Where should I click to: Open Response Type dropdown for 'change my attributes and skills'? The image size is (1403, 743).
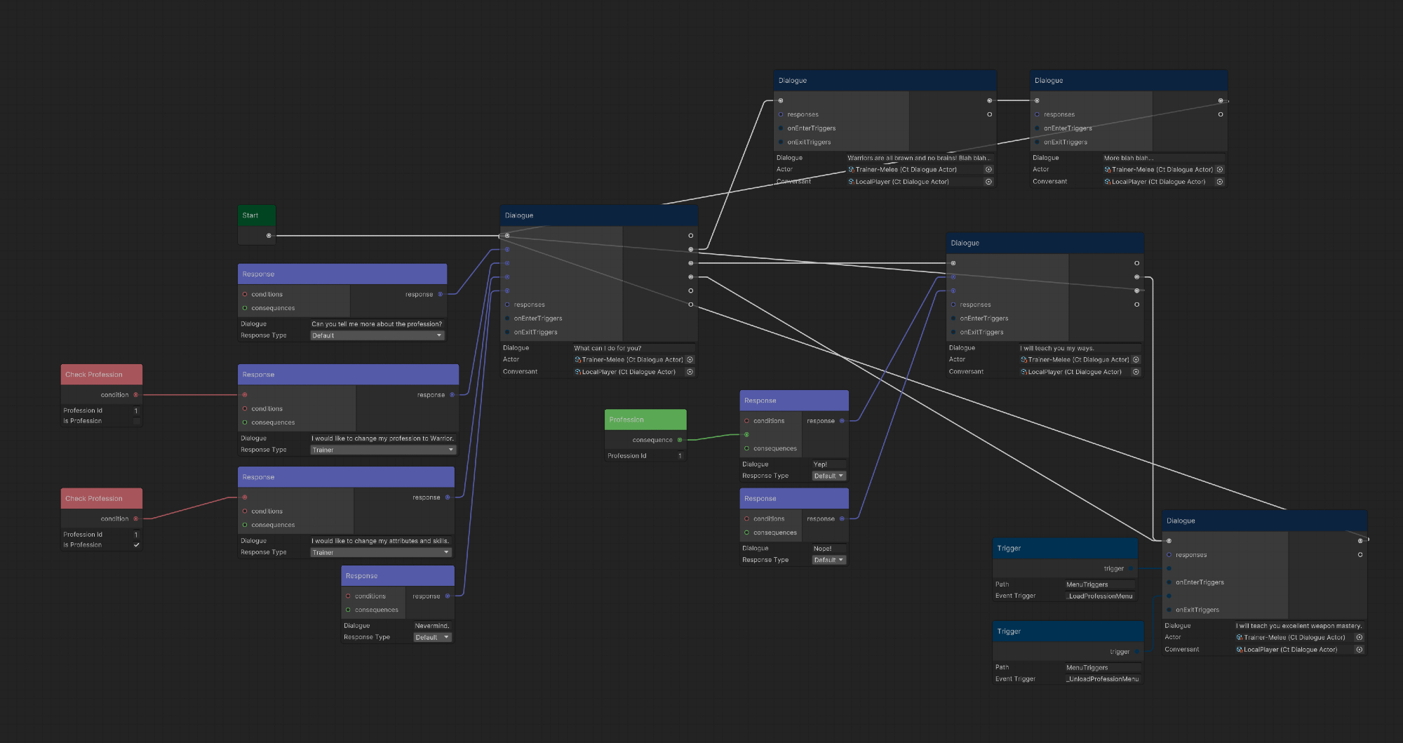point(380,553)
